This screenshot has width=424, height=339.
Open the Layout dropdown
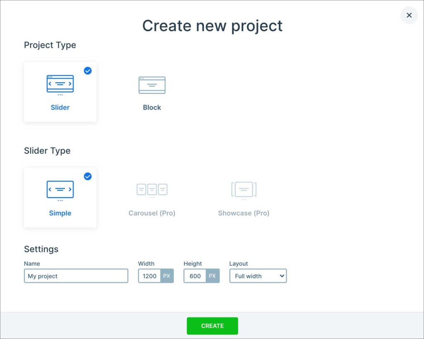[258, 276]
